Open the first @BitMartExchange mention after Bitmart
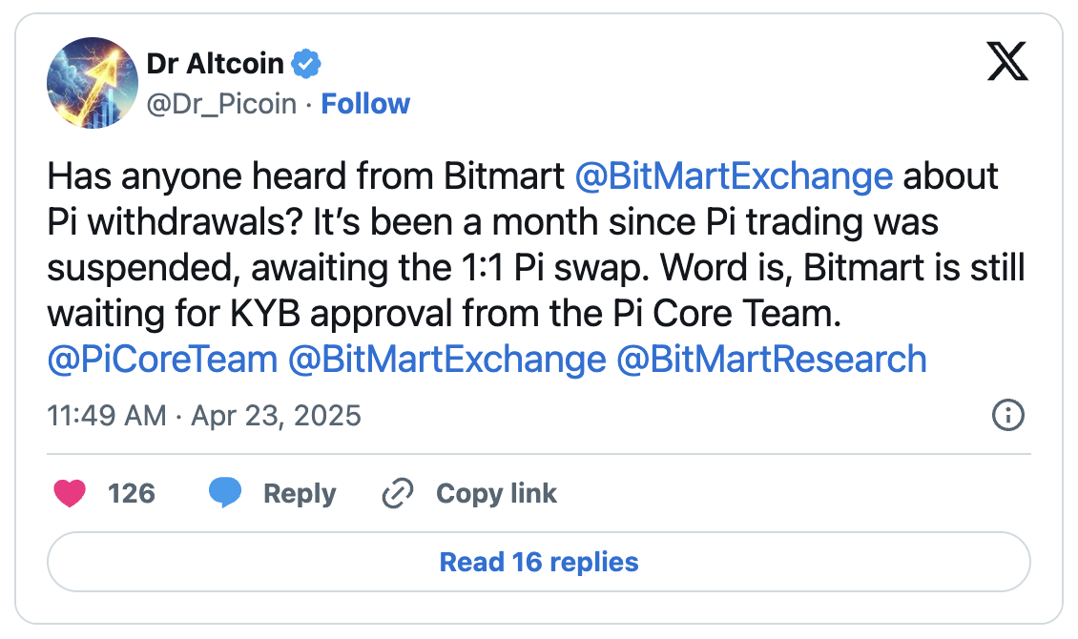 (x=734, y=176)
